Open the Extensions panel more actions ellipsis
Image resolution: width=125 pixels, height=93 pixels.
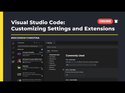coord(42,43)
